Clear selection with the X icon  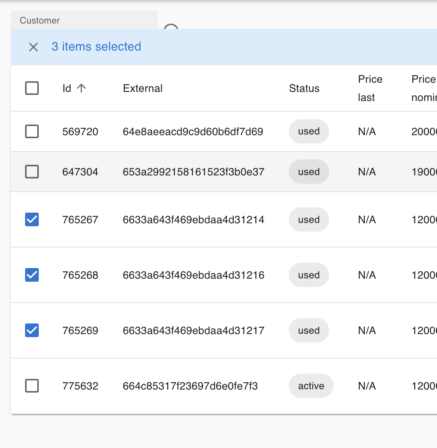[33, 47]
